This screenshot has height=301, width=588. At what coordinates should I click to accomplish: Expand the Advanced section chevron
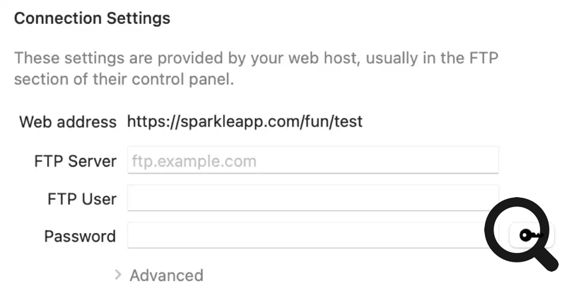[x=118, y=274]
